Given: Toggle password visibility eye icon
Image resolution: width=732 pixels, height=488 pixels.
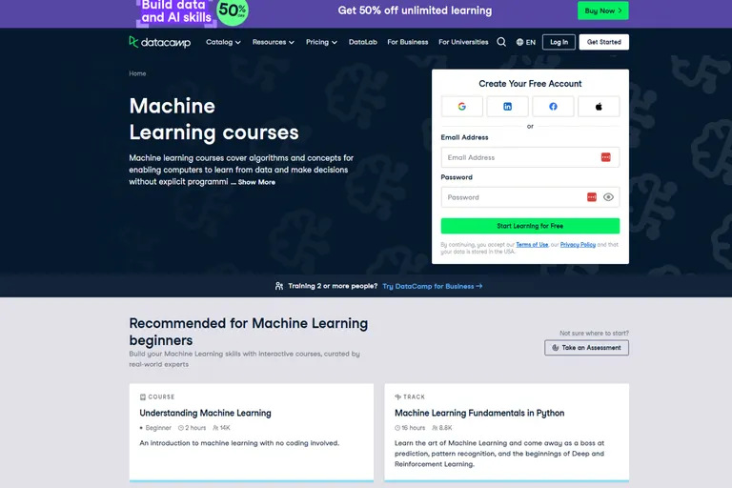Looking at the screenshot, I should click(x=608, y=197).
